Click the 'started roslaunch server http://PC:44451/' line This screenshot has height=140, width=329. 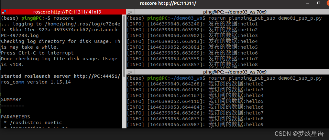pyautogui.click(x=60, y=76)
